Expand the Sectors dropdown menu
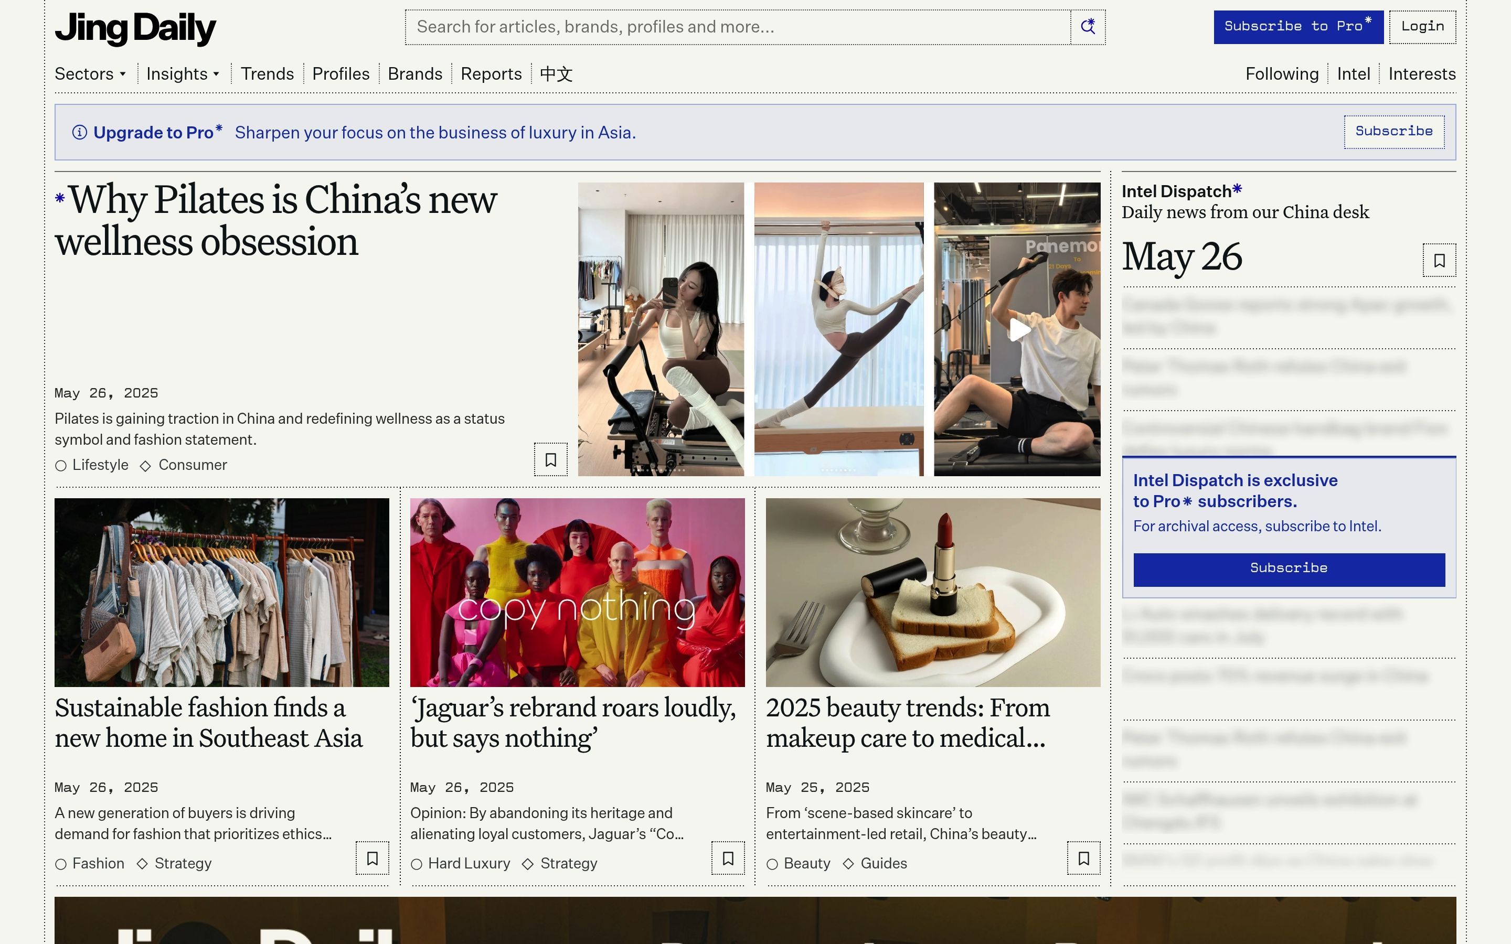This screenshot has width=1511, height=944. 91,73
